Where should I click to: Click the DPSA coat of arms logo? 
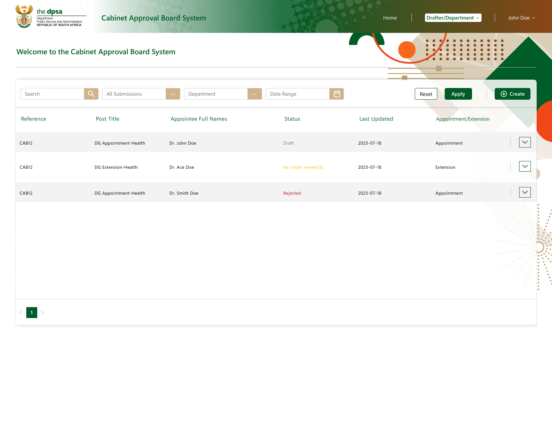click(x=24, y=16)
